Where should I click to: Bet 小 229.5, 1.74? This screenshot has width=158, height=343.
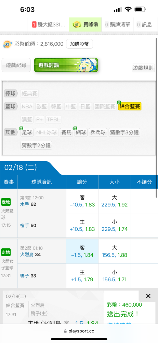pos(115,226)
